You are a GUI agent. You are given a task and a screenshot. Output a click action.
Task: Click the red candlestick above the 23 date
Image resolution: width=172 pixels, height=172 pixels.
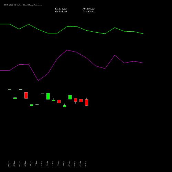pos(76,100)
